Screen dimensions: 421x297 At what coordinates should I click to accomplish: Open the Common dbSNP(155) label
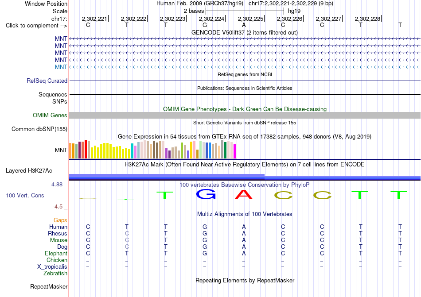coord(39,129)
